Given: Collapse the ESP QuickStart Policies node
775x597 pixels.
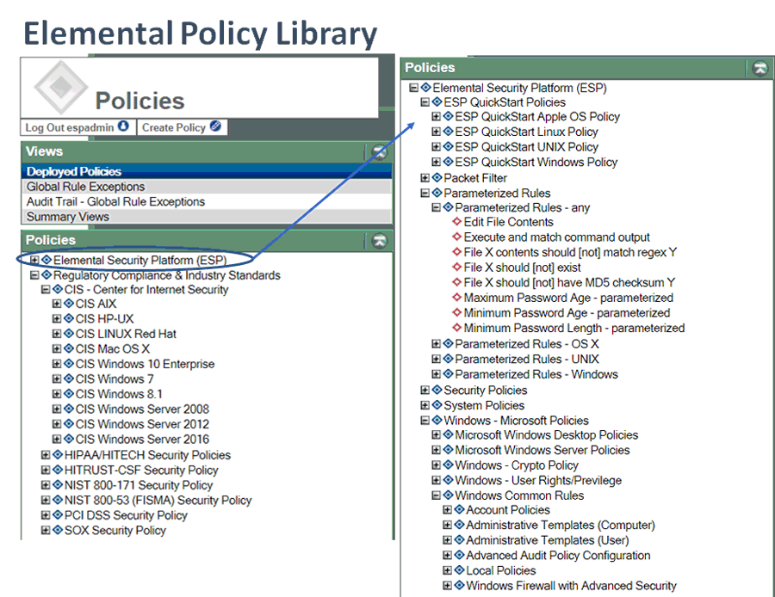Looking at the screenshot, I should (x=425, y=102).
